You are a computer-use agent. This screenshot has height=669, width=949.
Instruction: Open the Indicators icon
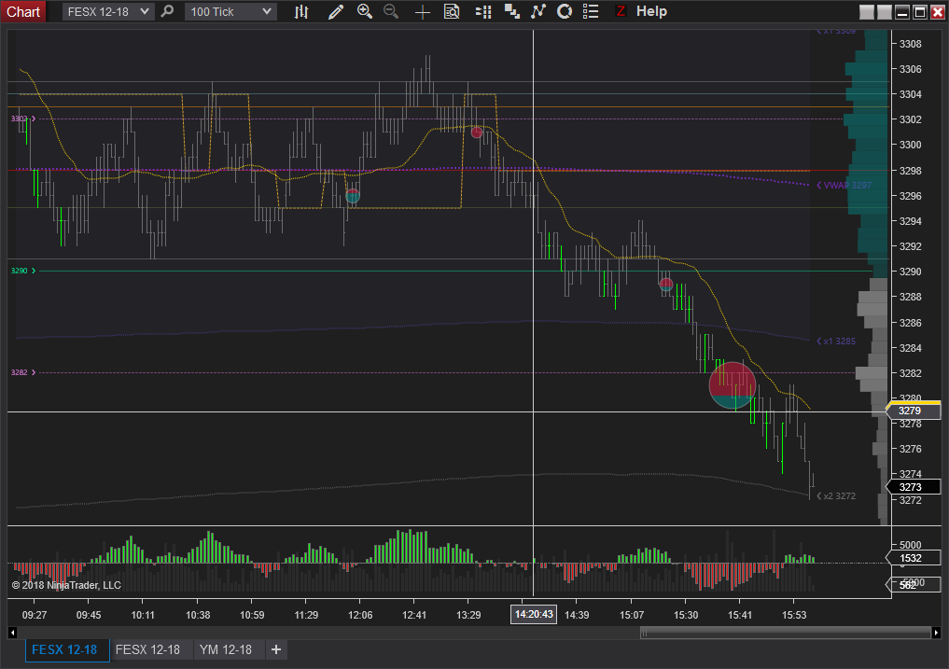coord(538,11)
